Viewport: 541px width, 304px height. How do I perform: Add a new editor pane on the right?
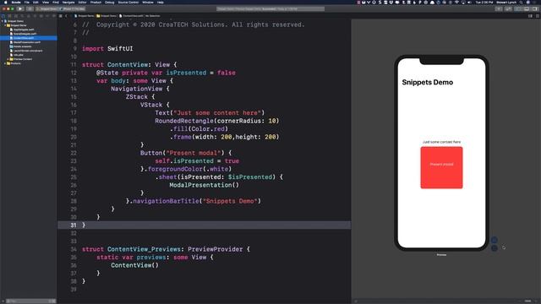pos(537,16)
